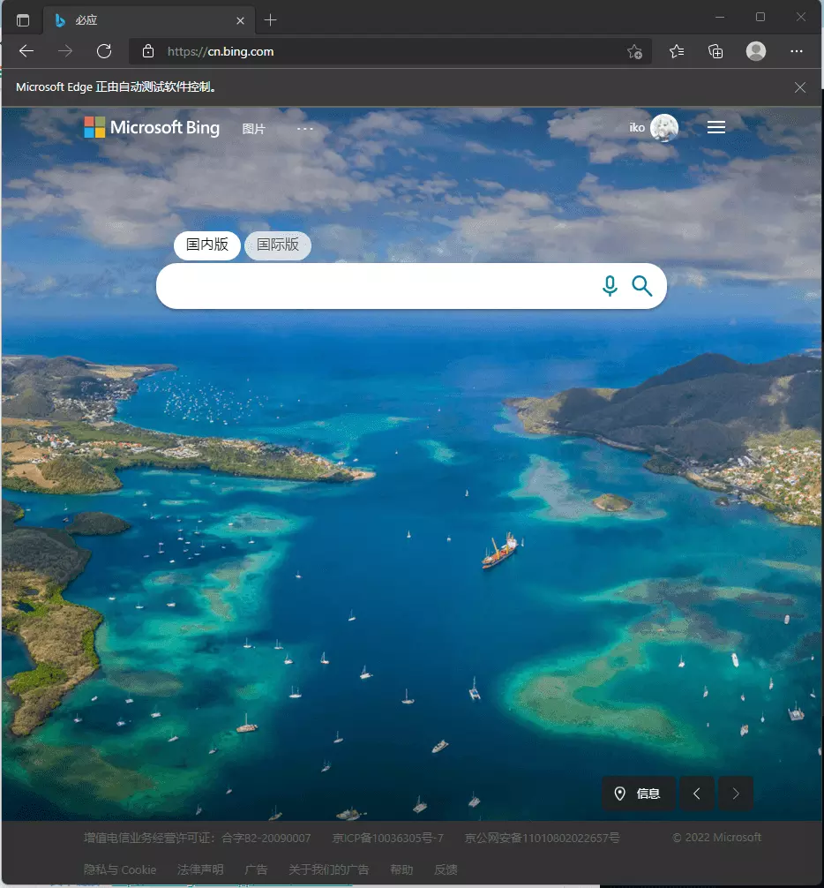Viewport: 824px width, 888px height.
Task: Switch to 国内版 search mode
Action: click(x=207, y=245)
